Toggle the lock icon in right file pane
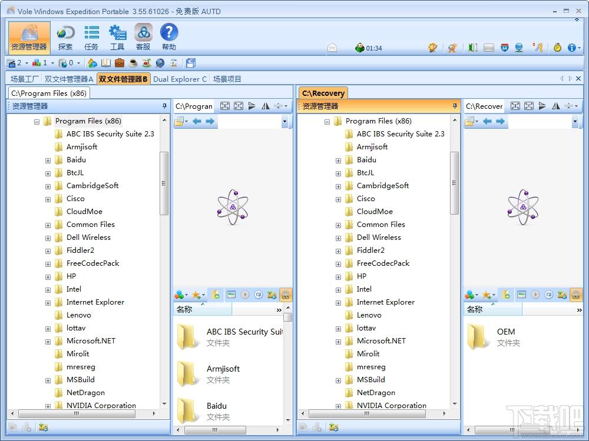The width and height of the screenshot is (589, 441). coord(576,295)
